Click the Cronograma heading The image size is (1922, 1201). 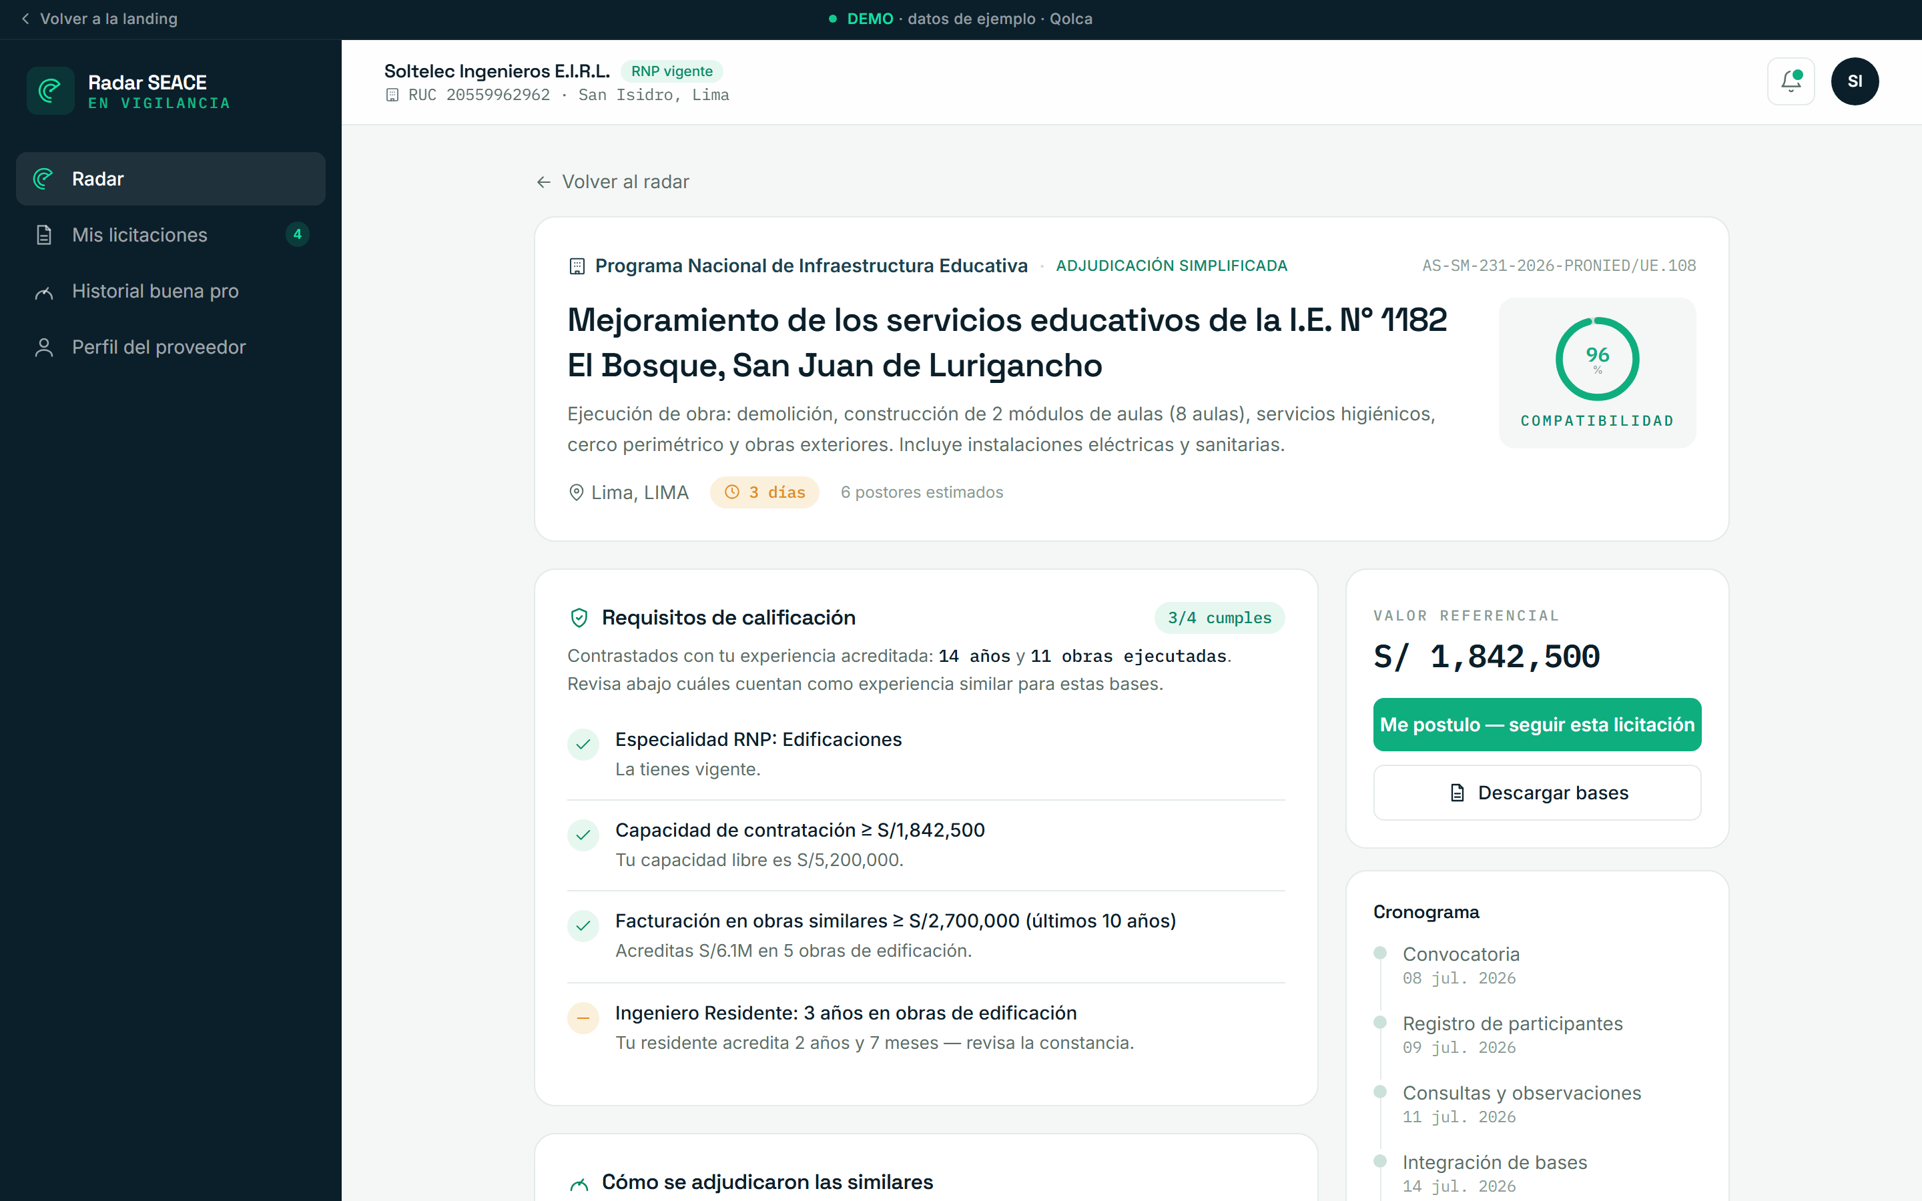coord(1425,912)
